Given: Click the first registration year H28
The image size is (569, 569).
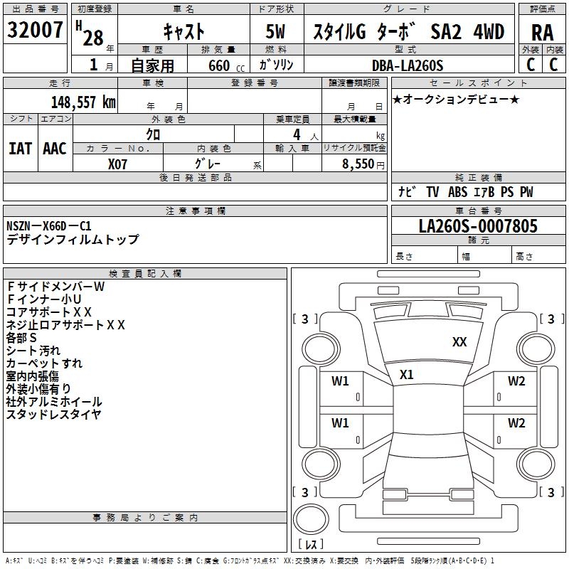Looking at the screenshot, I should click(x=90, y=33).
